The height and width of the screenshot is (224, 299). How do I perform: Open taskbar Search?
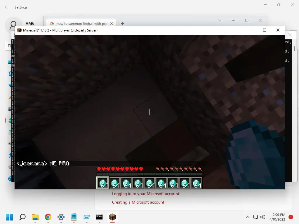point(22,217)
